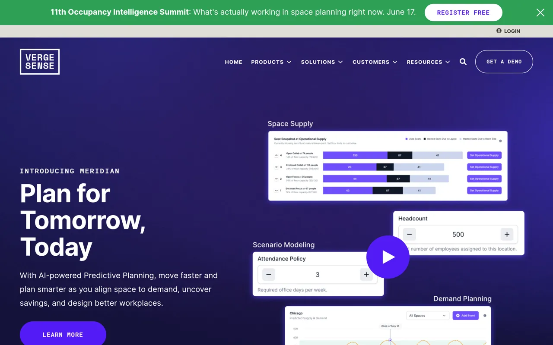
Task: Click the 'Demand Planning' heading
Action: point(462,298)
